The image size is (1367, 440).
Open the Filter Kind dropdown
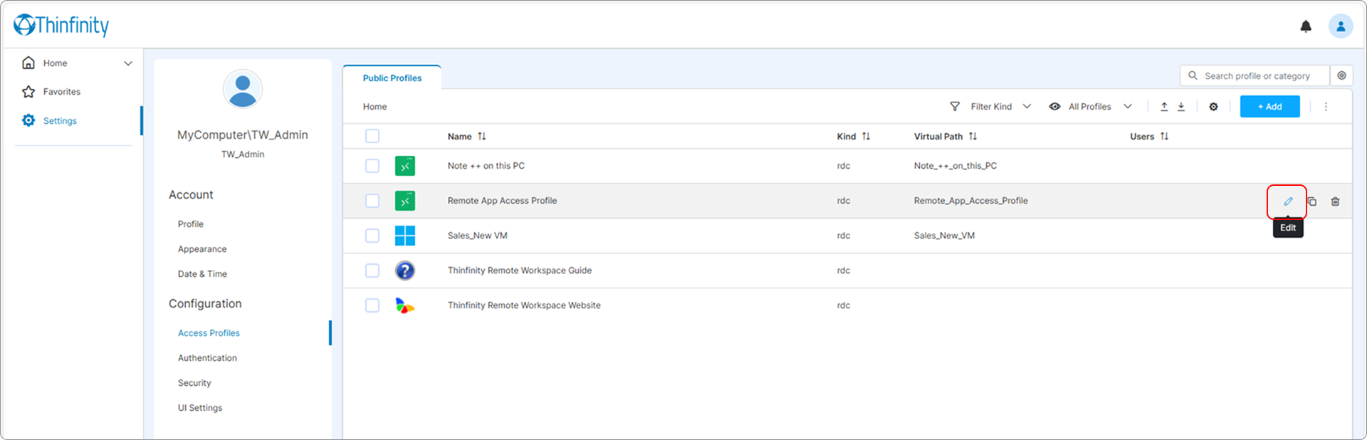[990, 107]
